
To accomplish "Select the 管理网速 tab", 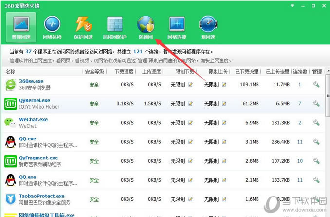I will tap(21, 27).
